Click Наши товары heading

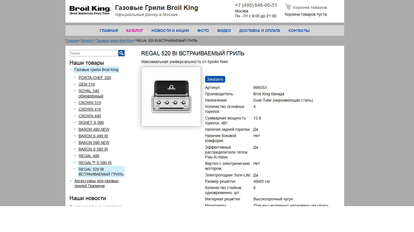tap(87, 63)
